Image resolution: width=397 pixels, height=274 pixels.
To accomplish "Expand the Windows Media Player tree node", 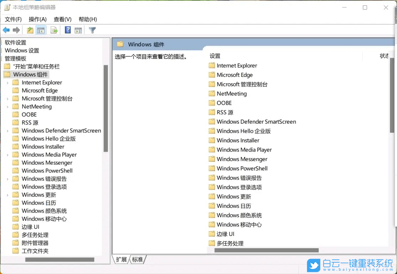I will 8,155.
